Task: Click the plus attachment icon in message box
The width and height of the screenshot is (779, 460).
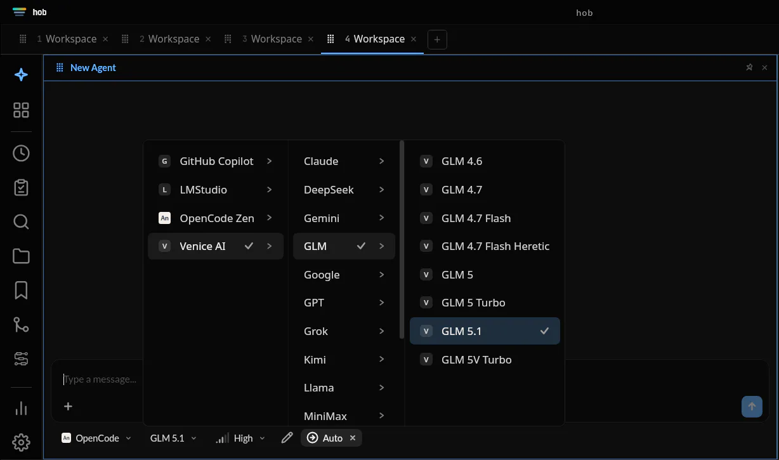Action: tap(68, 406)
